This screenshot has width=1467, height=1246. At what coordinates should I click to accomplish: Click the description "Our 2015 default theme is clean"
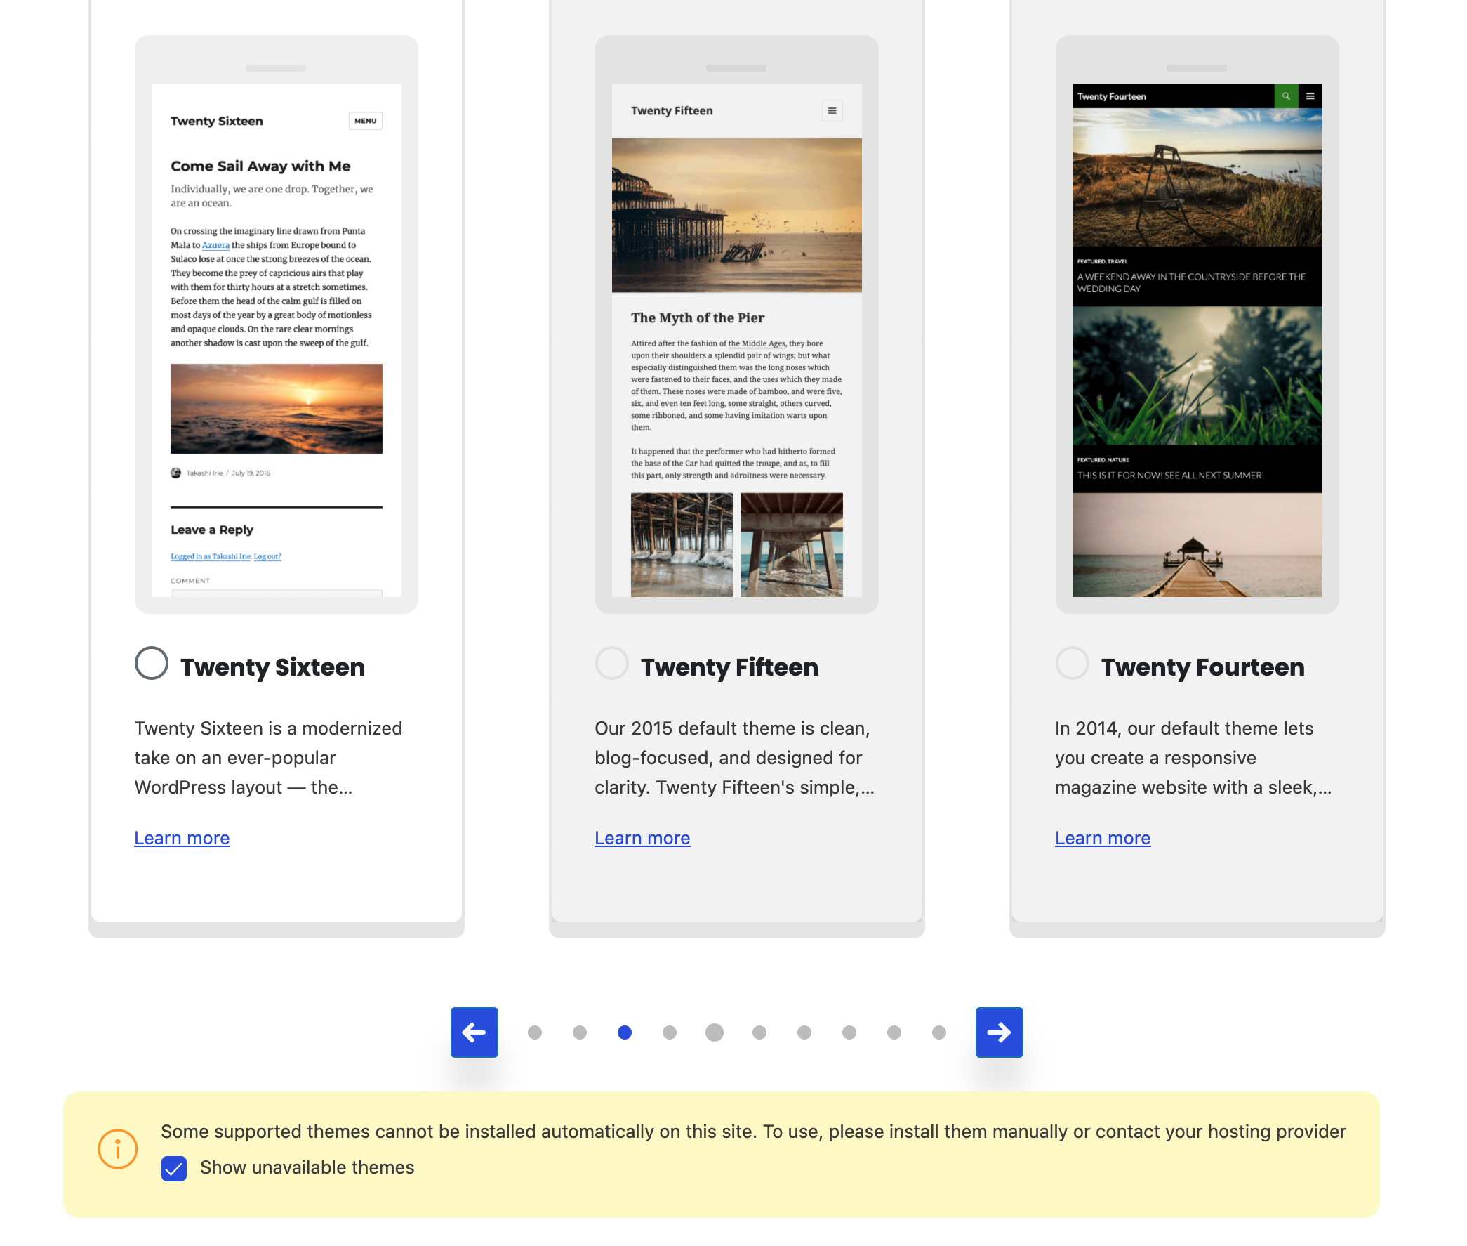point(734,757)
